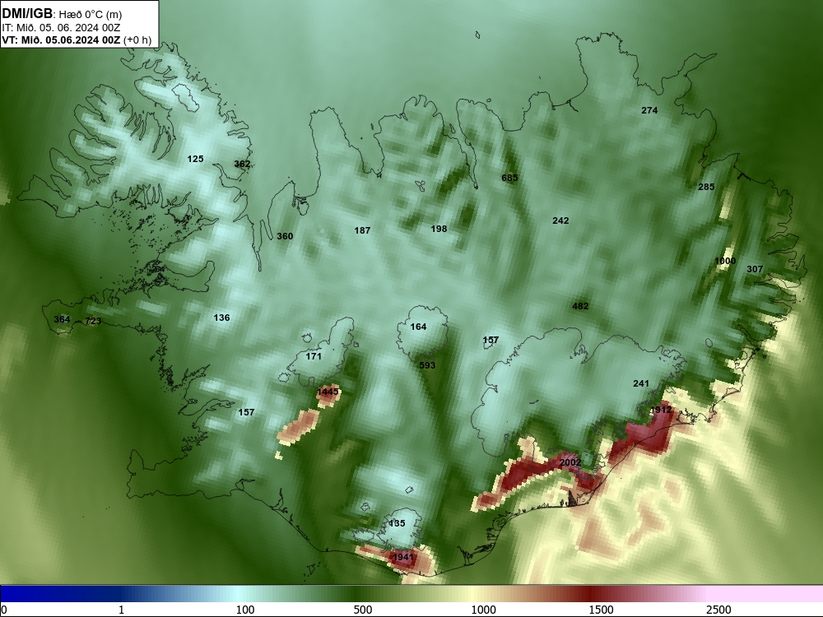Image resolution: width=823 pixels, height=617 pixels.
Task: Select the 'VT: Mið. 05.06.2024 00Z (+0 h)' line
Action: pos(77,39)
